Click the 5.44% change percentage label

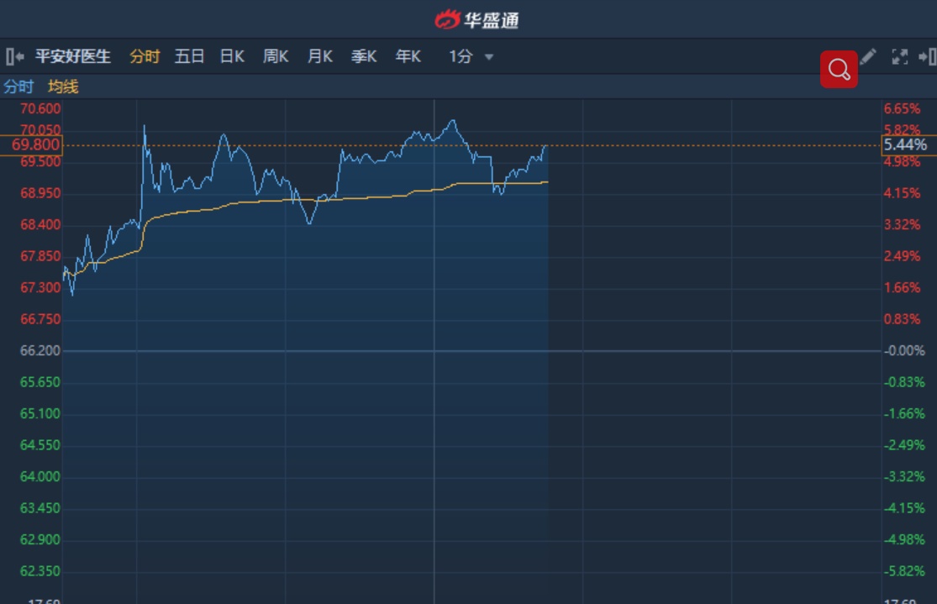click(906, 145)
